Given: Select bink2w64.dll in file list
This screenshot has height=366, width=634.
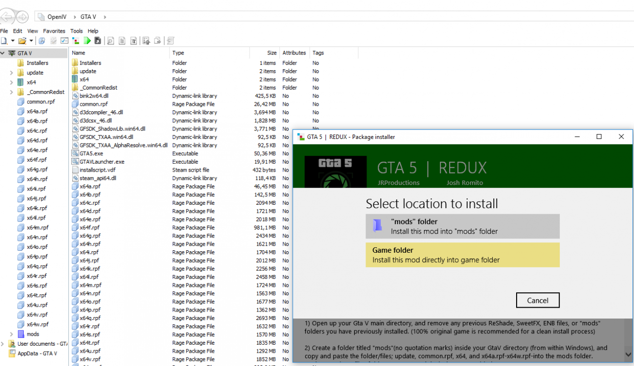Looking at the screenshot, I should 94,96.
